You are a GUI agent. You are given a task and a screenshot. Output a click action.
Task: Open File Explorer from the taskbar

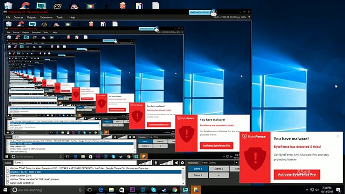[x=111, y=190]
